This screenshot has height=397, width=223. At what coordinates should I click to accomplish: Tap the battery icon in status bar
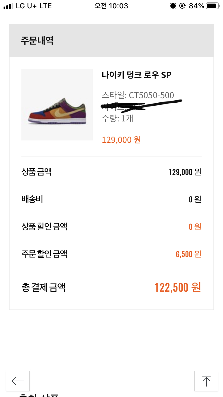pos(212,6)
